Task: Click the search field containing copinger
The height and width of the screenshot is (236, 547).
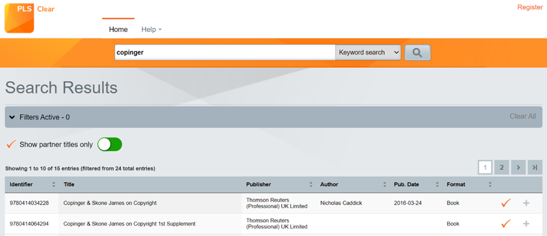Action: pos(225,53)
